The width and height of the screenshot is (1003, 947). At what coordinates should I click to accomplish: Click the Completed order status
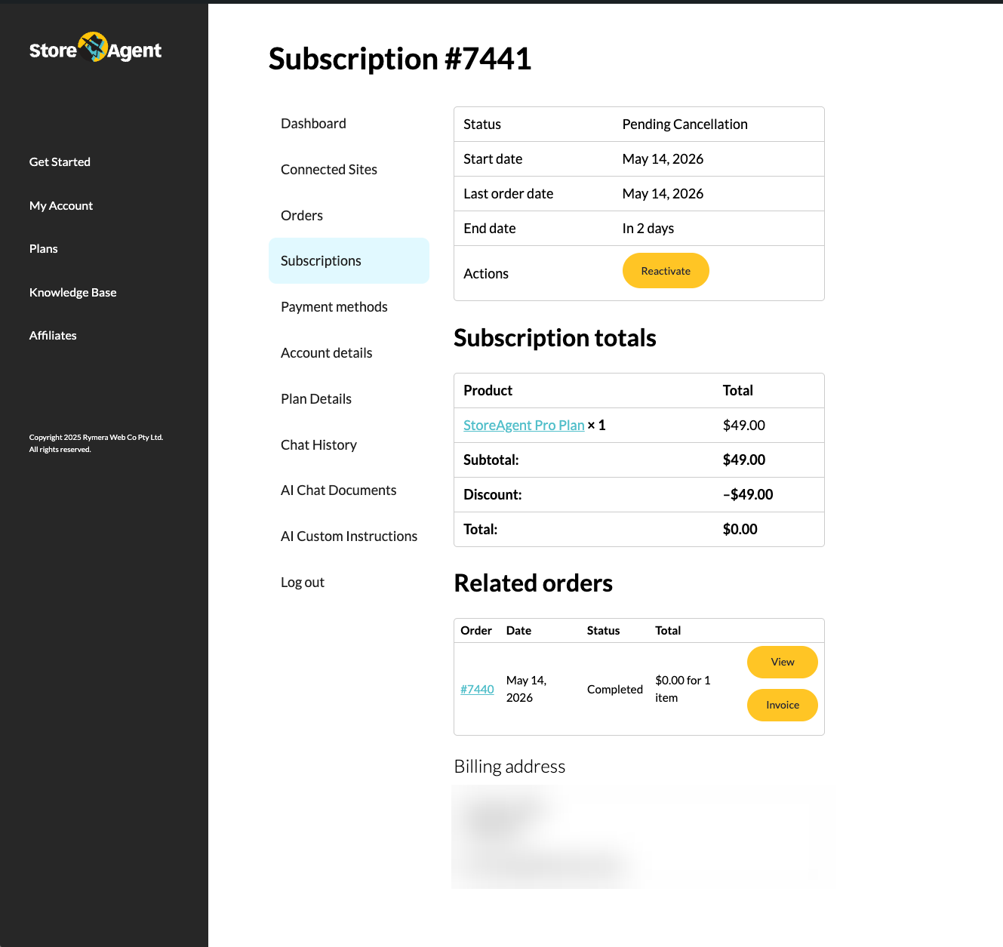click(x=615, y=689)
